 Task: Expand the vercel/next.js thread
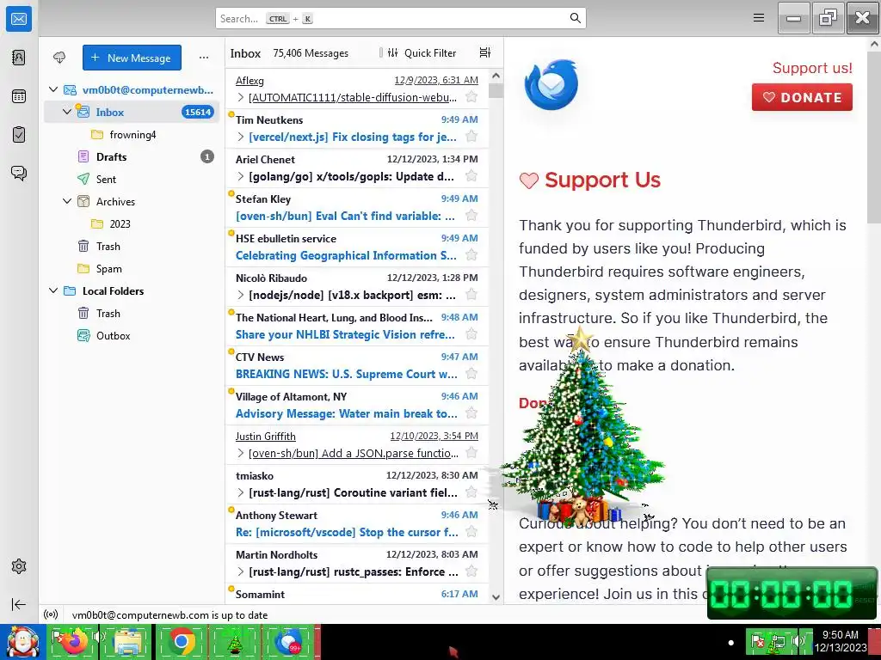[x=241, y=137]
